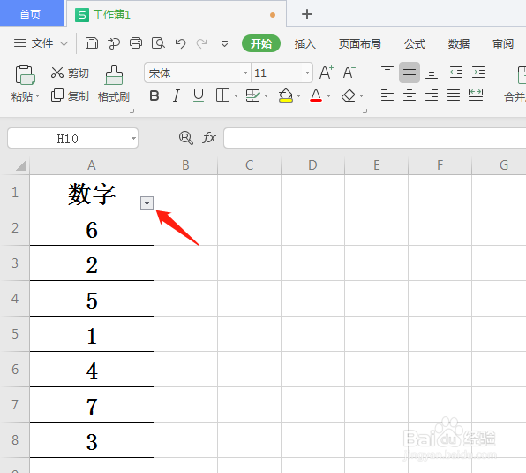Click the Paste clipboard icon

click(x=26, y=74)
